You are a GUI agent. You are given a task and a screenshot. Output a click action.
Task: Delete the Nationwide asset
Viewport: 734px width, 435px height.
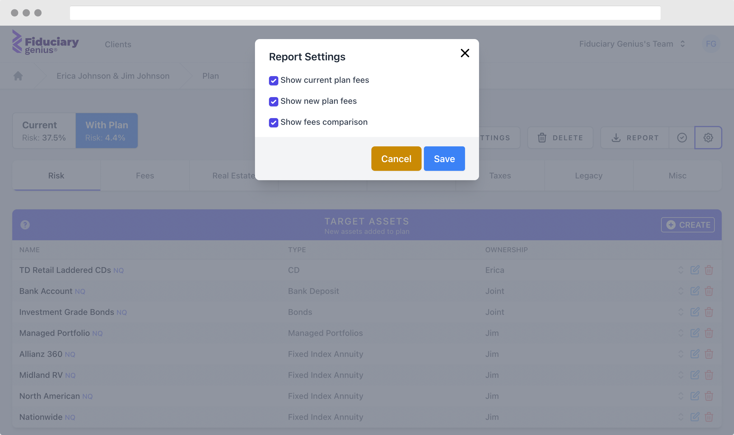(x=709, y=417)
